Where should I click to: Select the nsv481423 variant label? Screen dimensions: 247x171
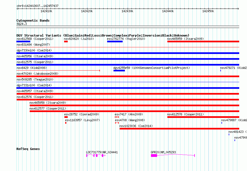238,132
